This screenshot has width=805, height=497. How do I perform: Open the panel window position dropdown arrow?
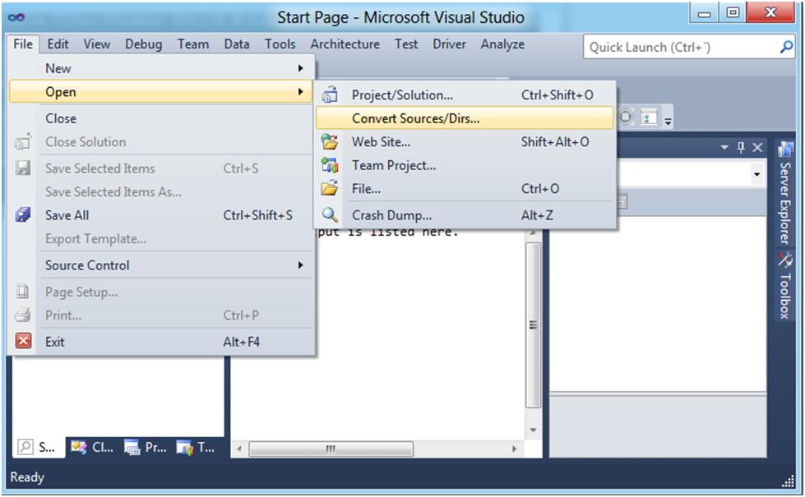pos(724,148)
